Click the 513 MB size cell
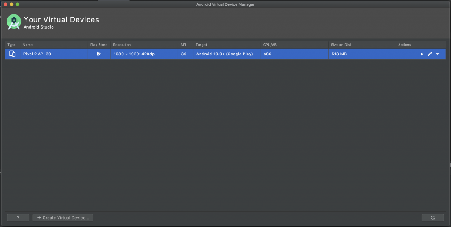Viewport: 451px width, 227px height. point(362,54)
